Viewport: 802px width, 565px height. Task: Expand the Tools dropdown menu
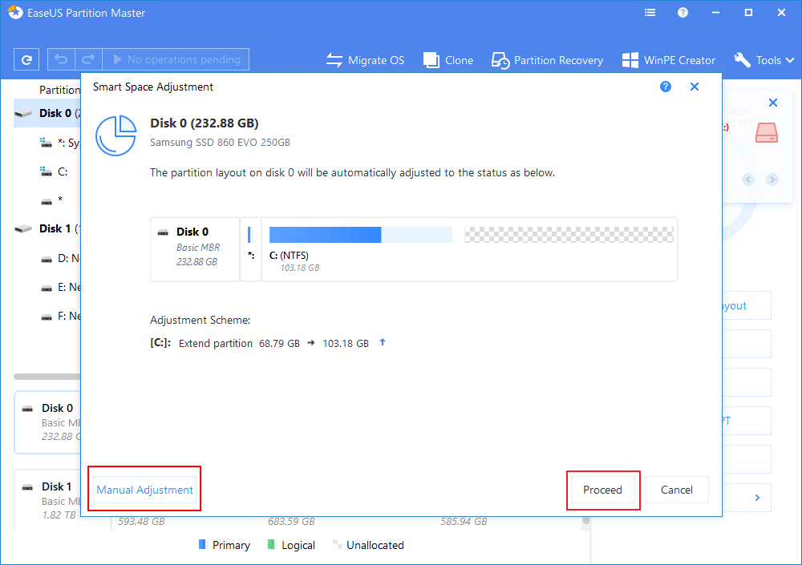pyautogui.click(x=764, y=60)
